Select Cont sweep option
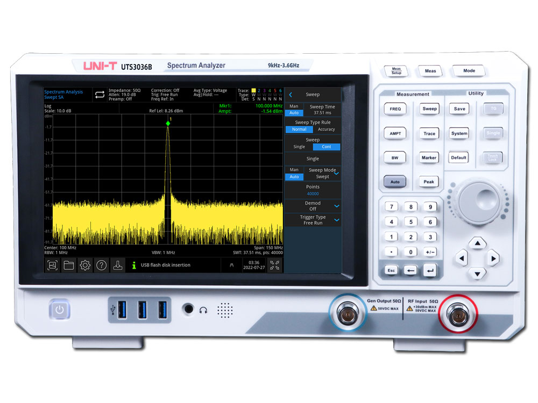The image size is (538, 403). point(327,147)
